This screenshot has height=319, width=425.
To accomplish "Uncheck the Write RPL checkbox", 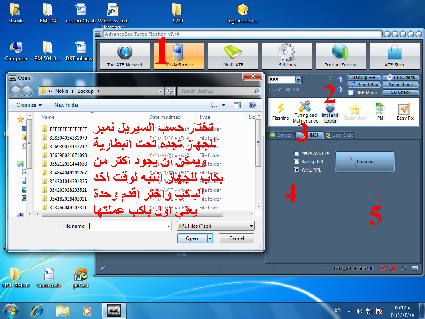I will [x=296, y=170].
